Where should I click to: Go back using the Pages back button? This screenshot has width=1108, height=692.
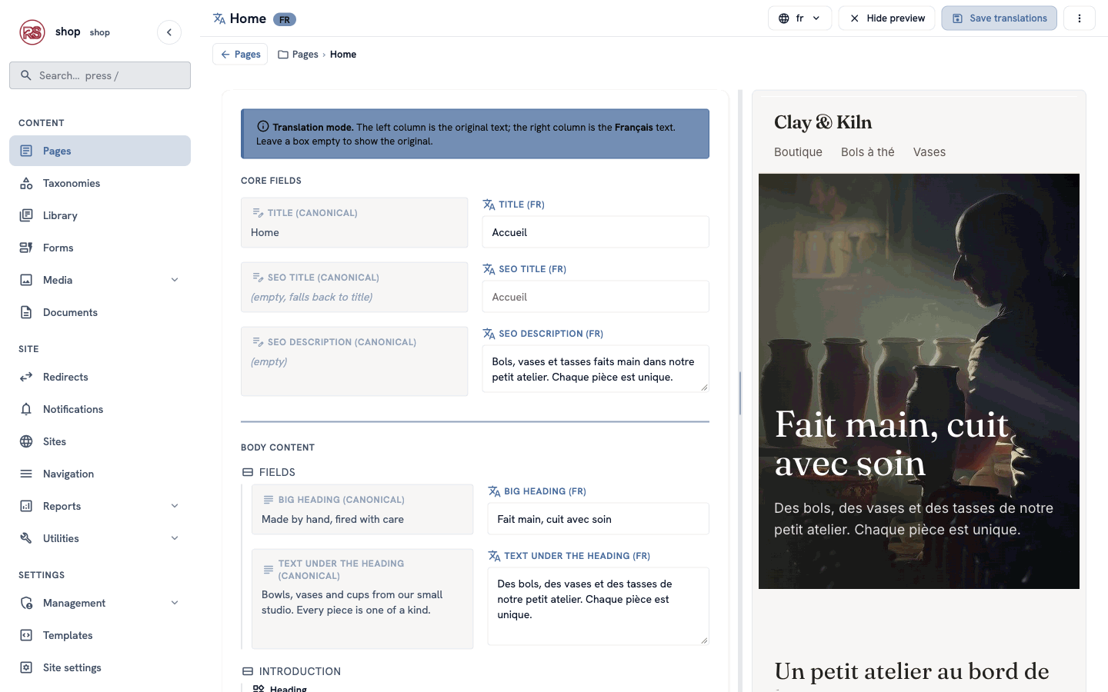click(x=240, y=55)
